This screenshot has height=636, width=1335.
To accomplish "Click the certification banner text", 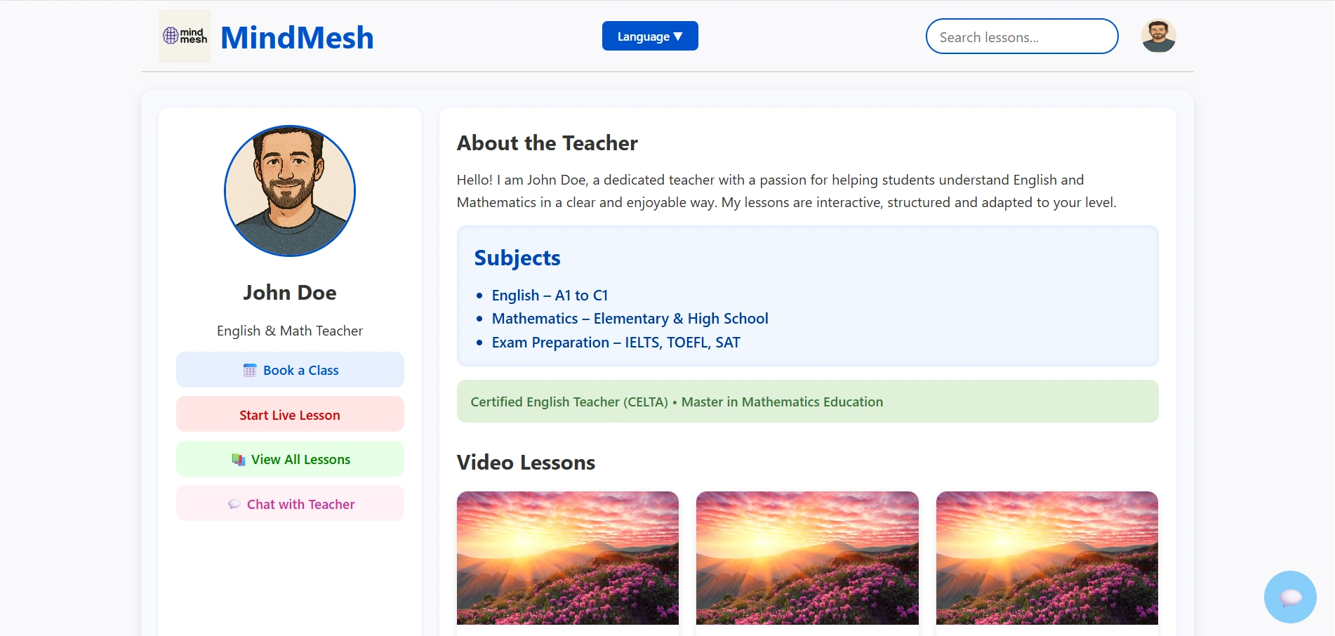I will 677,402.
